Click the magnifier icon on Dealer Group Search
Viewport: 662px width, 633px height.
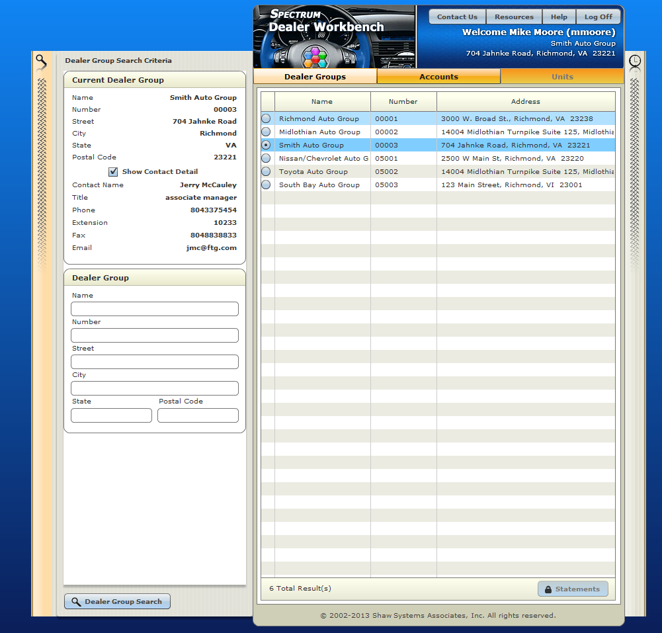(x=76, y=601)
